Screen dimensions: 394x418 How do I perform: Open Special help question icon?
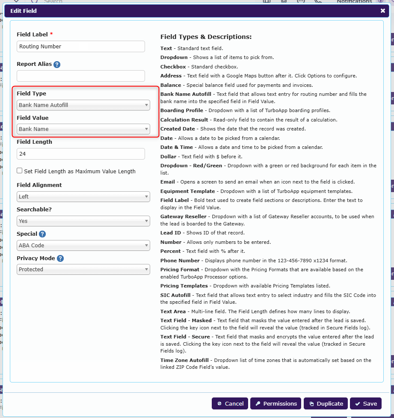coord(42,234)
